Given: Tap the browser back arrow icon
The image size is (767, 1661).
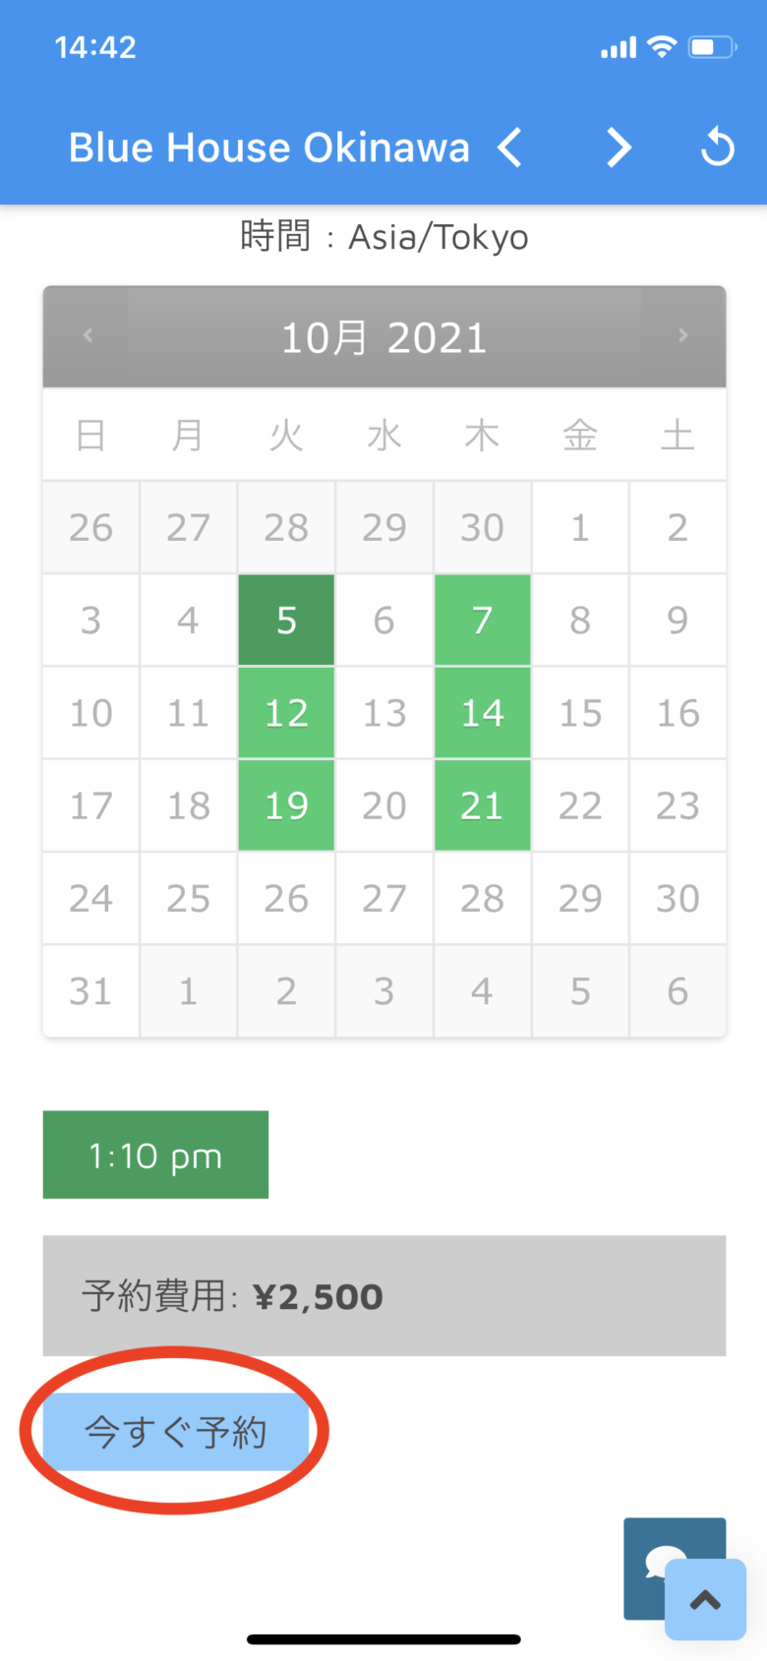Looking at the screenshot, I should pyautogui.click(x=509, y=148).
